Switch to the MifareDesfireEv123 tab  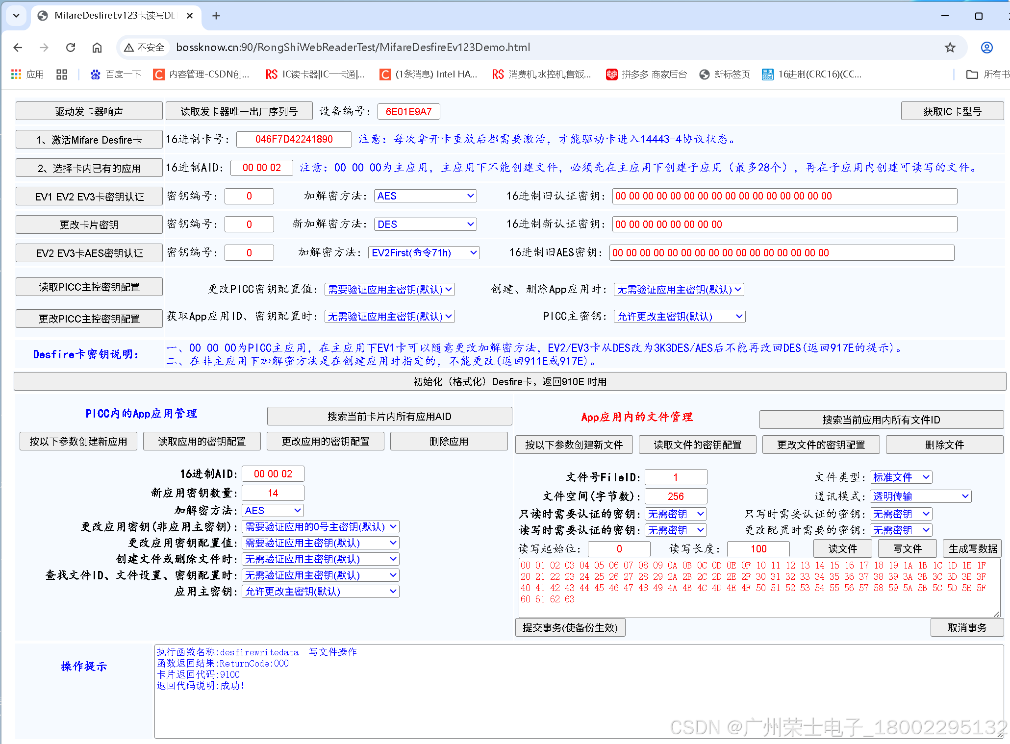[x=113, y=16]
